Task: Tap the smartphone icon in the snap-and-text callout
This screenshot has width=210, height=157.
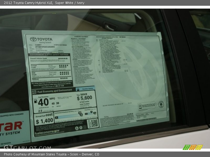Action: point(140,106)
